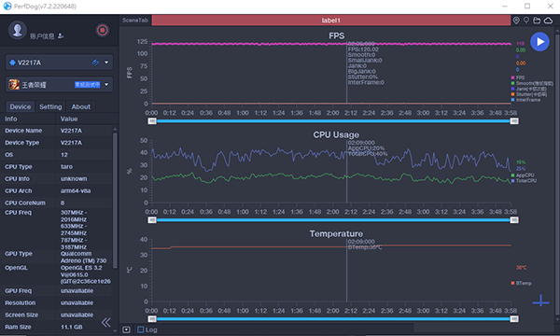Toggle Smooth legend entry

pyautogui.click(x=532, y=83)
